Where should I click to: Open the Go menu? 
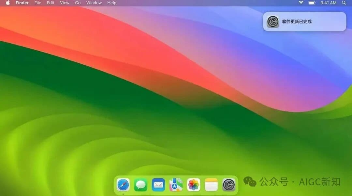click(78, 3)
